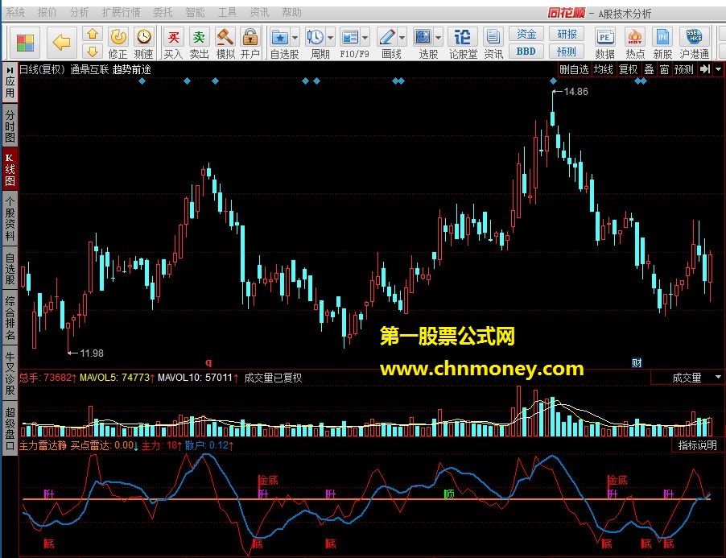726x558 pixels.
Task: Toggle the 预测 forecast chart option
Action: click(x=684, y=69)
